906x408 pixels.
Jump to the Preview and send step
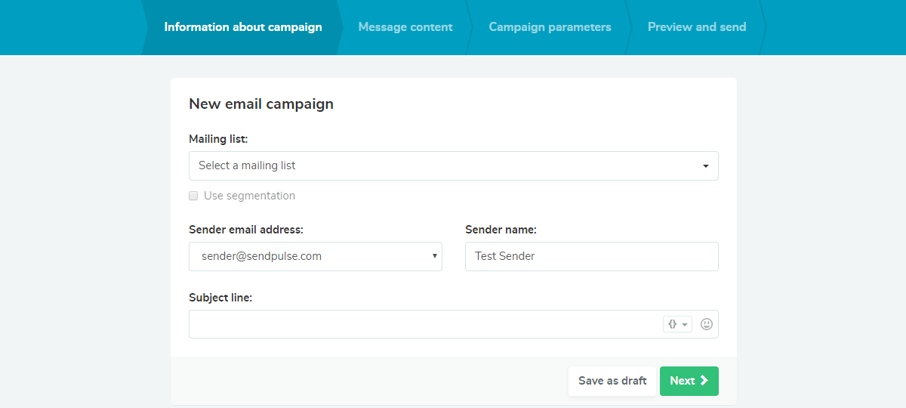pyautogui.click(x=697, y=27)
